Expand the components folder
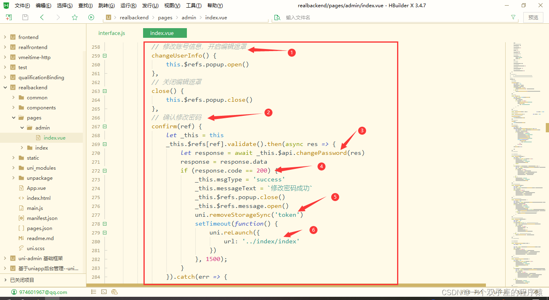 13,107
